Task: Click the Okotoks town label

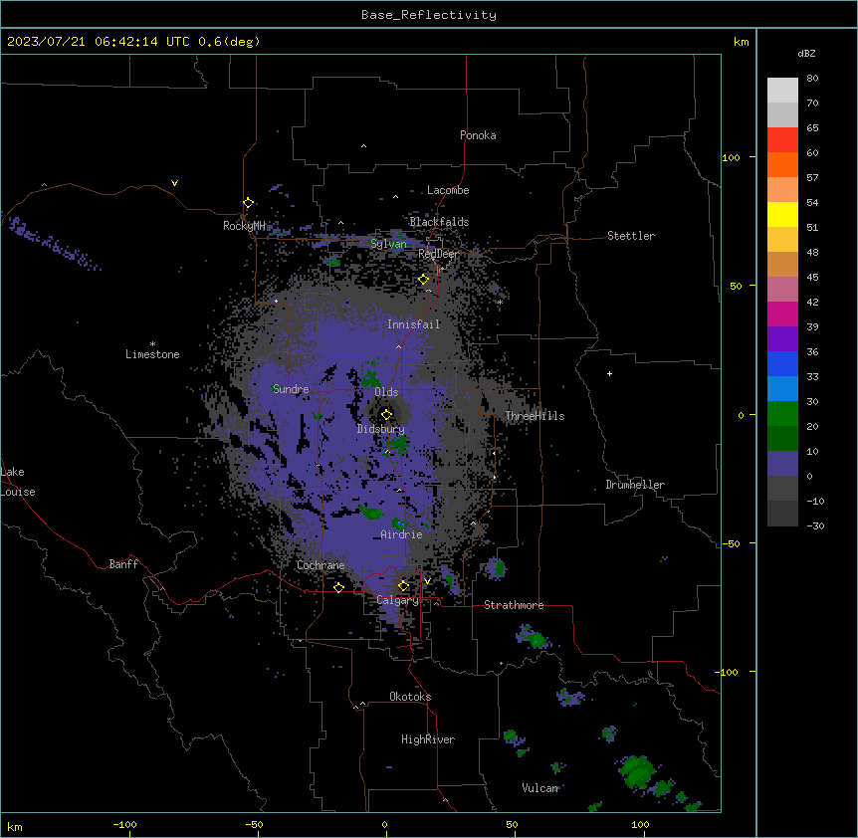Action: coord(410,697)
